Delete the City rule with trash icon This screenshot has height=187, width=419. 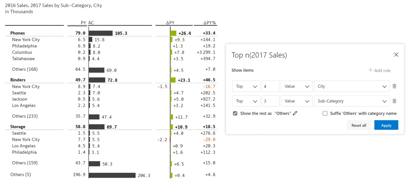click(394, 86)
